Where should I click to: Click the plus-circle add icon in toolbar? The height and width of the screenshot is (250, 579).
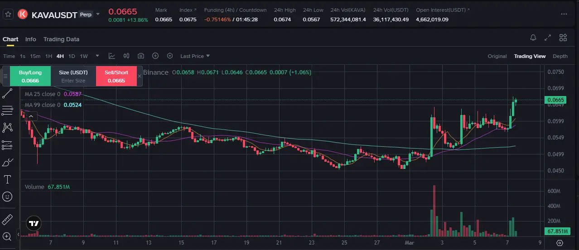155,56
